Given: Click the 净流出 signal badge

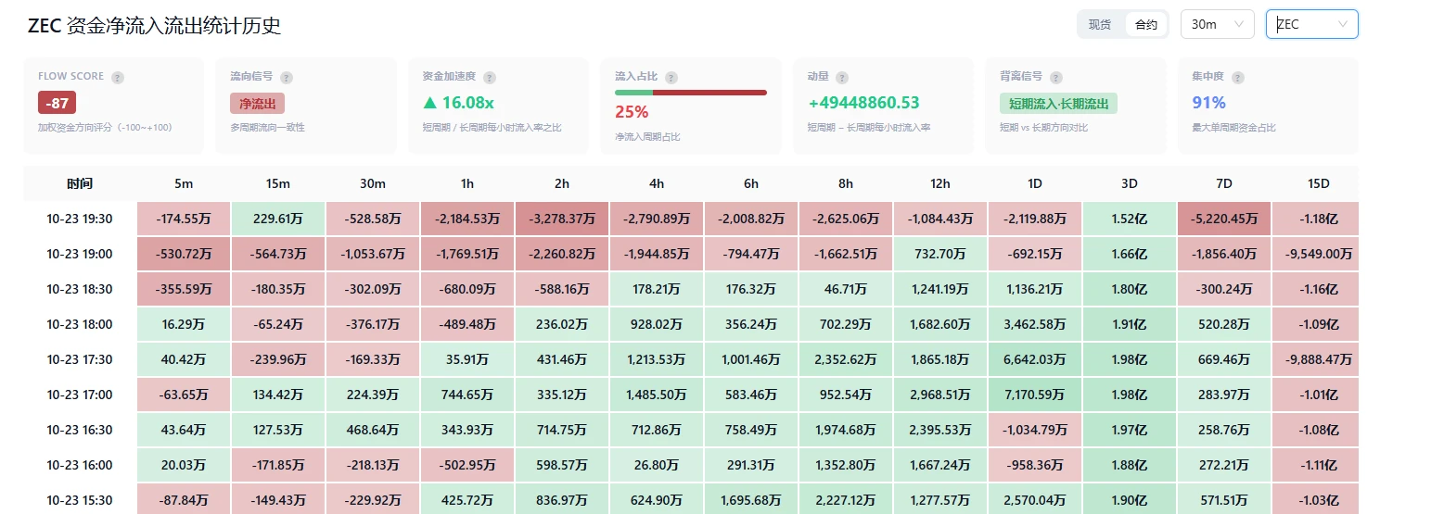Looking at the screenshot, I should click(257, 103).
